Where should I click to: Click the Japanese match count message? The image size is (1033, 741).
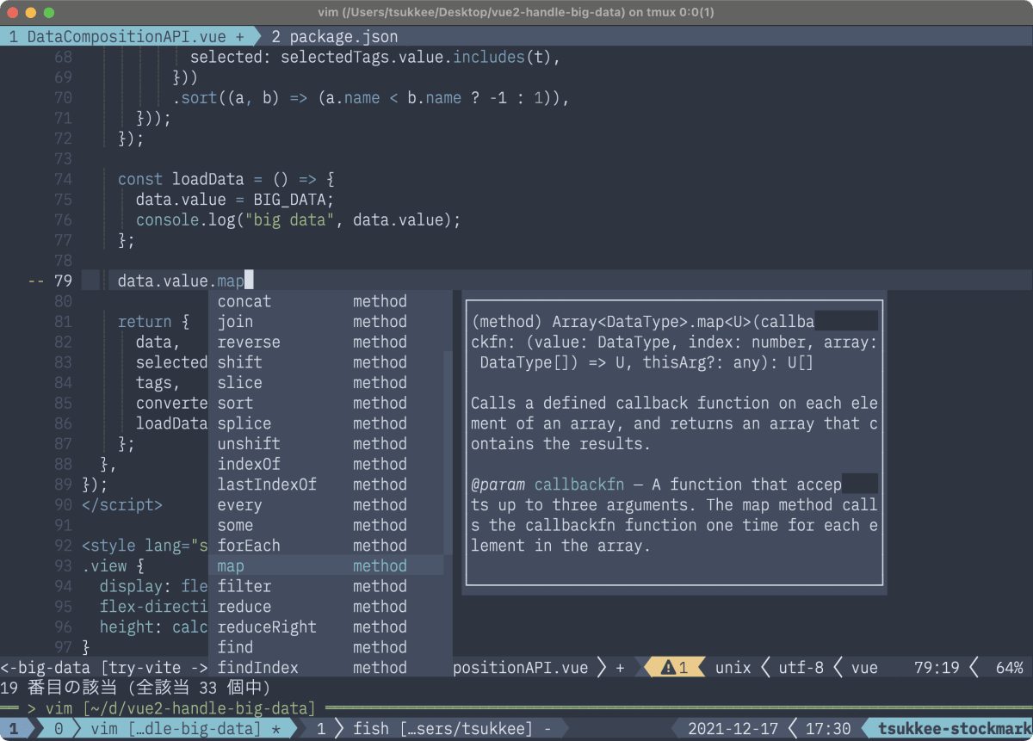tap(135, 688)
